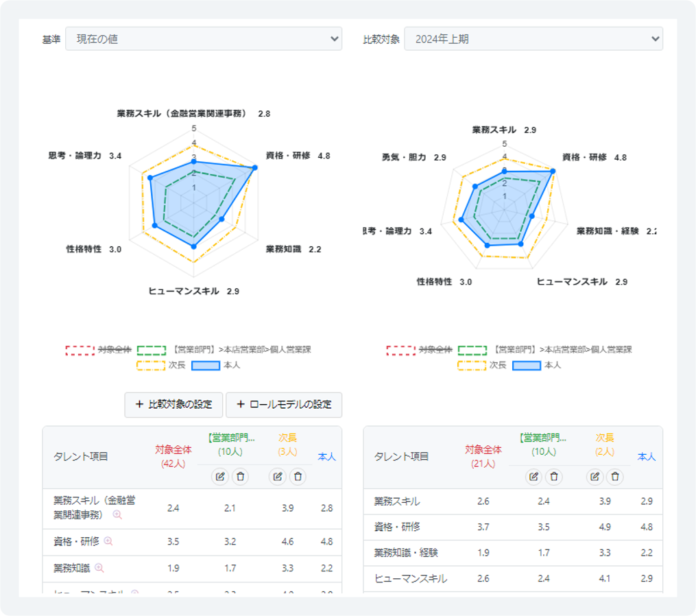Click magnifier icon beside 資格・研修 row
This screenshot has height=616, width=696.
tap(108, 541)
